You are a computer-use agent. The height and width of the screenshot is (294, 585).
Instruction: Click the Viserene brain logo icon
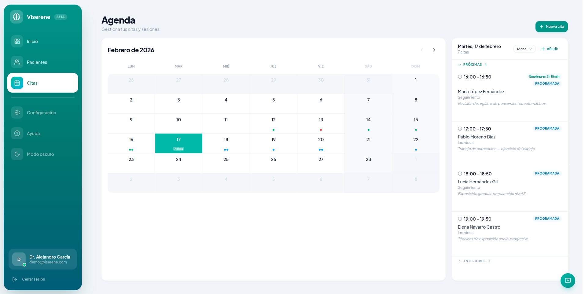point(17,17)
